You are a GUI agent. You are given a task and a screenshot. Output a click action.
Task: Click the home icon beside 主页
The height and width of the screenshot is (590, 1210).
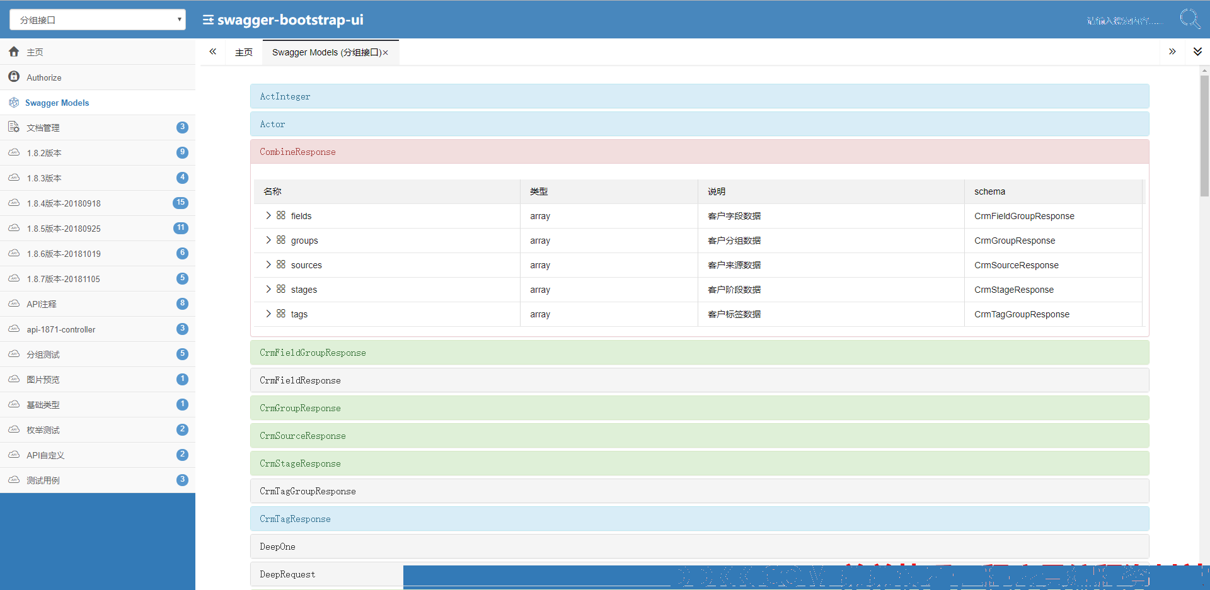tap(14, 52)
